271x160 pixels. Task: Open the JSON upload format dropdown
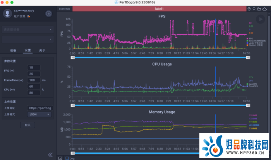click(x=39, y=114)
